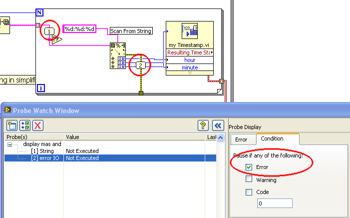Enable the Code pause condition checkbox
This screenshot has width=350, height=218.
[249, 192]
